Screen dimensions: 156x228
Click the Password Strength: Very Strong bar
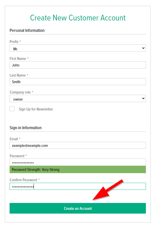[77, 169]
